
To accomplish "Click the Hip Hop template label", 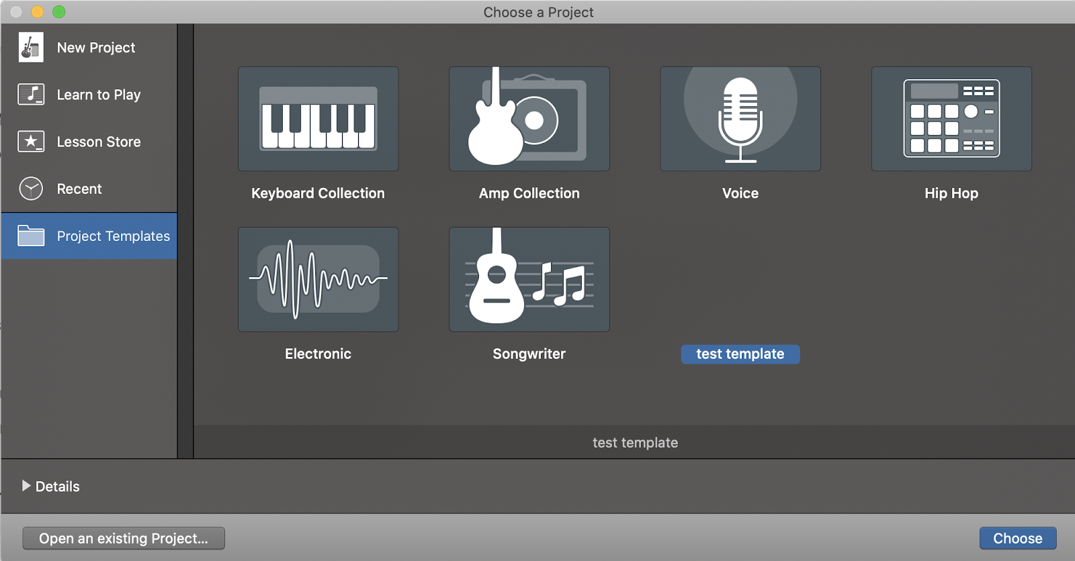I will point(951,193).
